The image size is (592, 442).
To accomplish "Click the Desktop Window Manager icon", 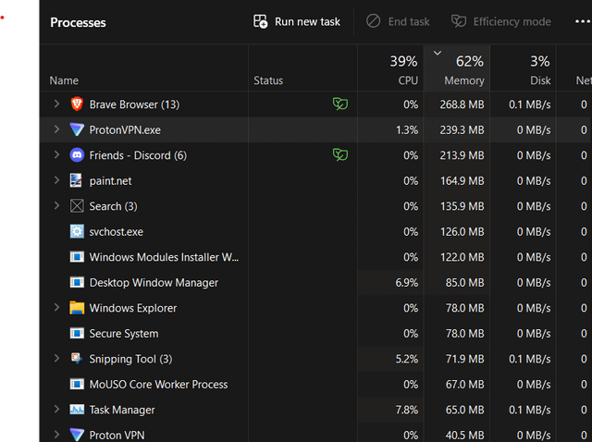I will click(x=77, y=282).
